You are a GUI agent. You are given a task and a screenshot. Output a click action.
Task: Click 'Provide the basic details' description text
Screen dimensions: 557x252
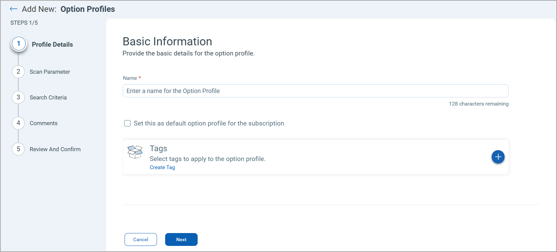point(188,53)
